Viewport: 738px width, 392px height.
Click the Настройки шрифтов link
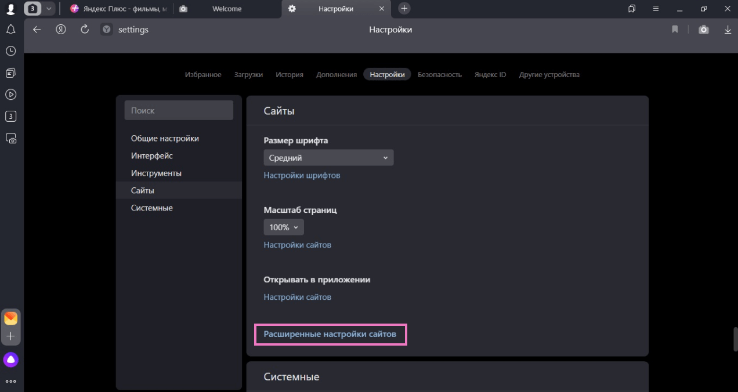pyautogui.click(x=302, y=175)
